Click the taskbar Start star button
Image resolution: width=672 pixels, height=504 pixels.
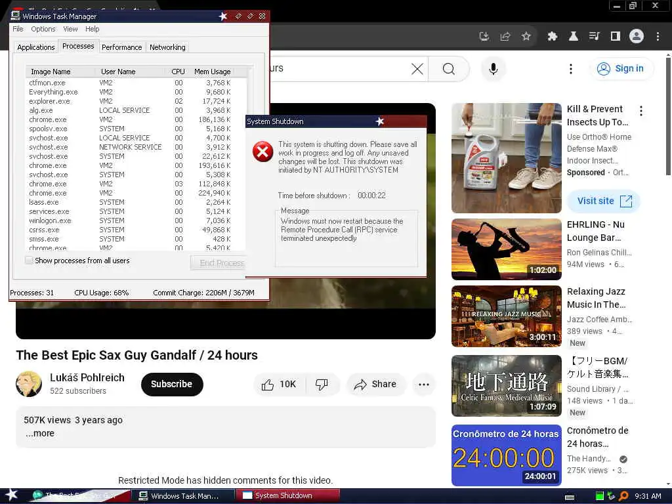pyautogui.click(x=12, y=495)
